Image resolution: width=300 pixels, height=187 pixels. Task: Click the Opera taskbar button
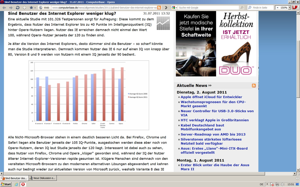pos(23,184)
